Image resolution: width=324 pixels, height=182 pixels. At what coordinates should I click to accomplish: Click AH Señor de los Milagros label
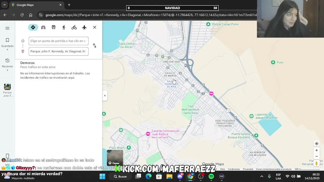pyautogui.click(x=257, y=154)
